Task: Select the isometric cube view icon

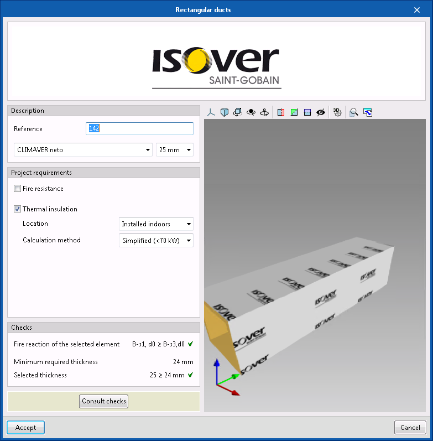Action: tap(225, 112)
